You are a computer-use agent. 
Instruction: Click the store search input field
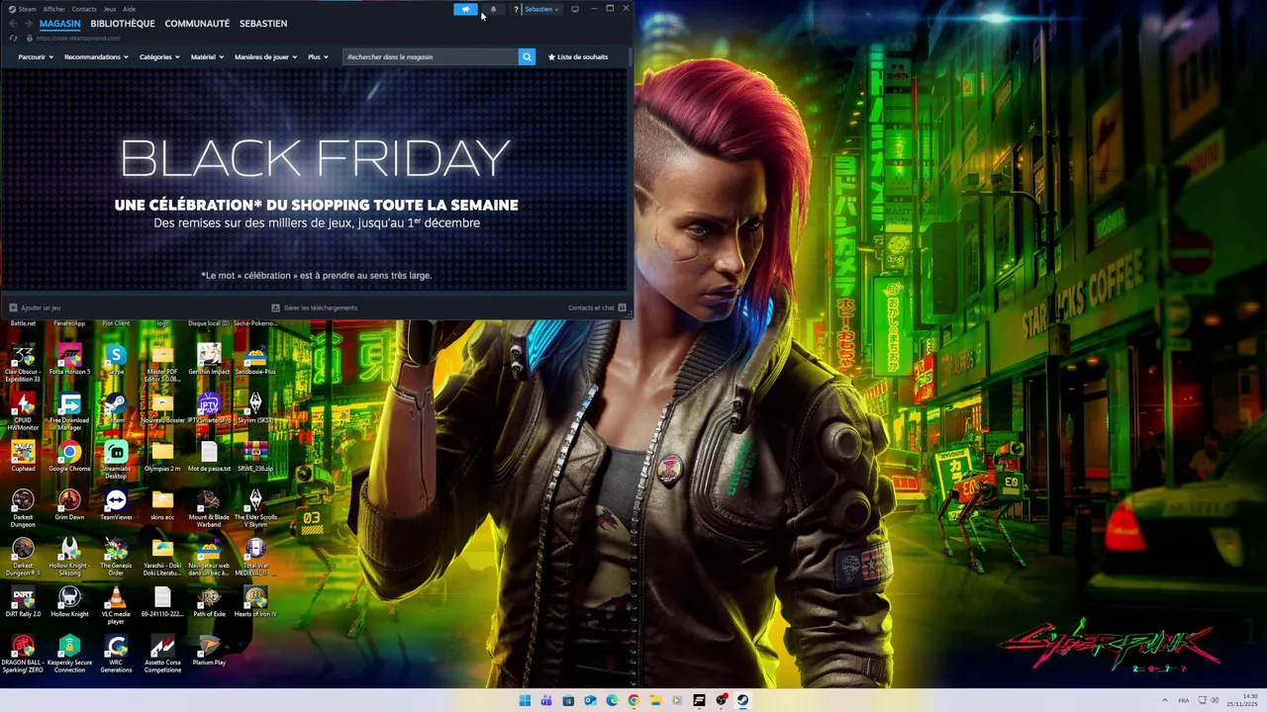[x=430, y=56]
